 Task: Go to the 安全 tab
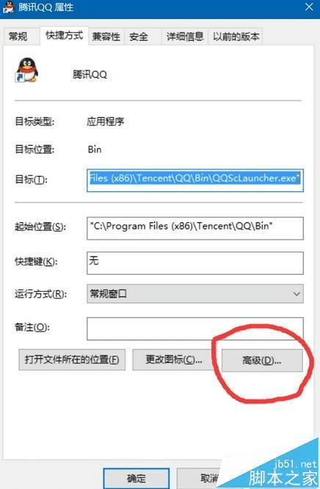click(139, 37)
